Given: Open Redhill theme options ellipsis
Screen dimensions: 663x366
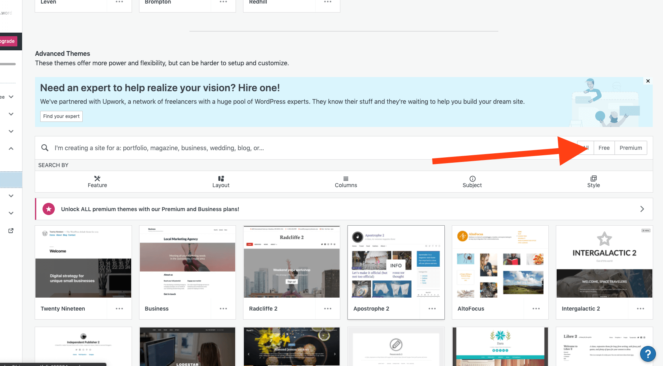Looking at the screenshot, I should [x=328, y=2].
